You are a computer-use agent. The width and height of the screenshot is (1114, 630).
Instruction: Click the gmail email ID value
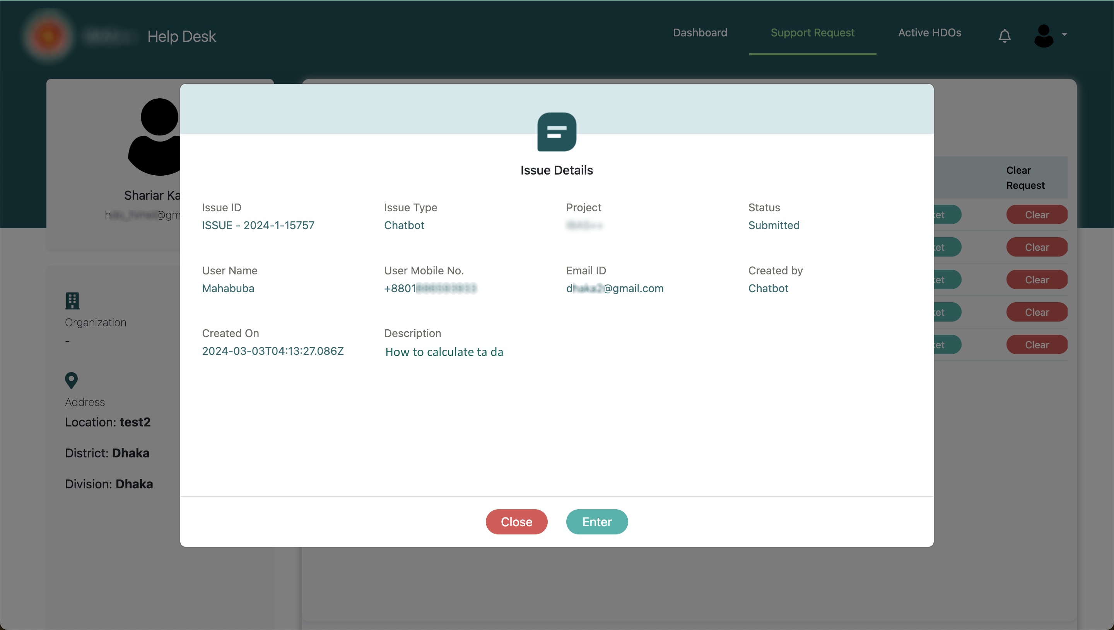point(615,288)
